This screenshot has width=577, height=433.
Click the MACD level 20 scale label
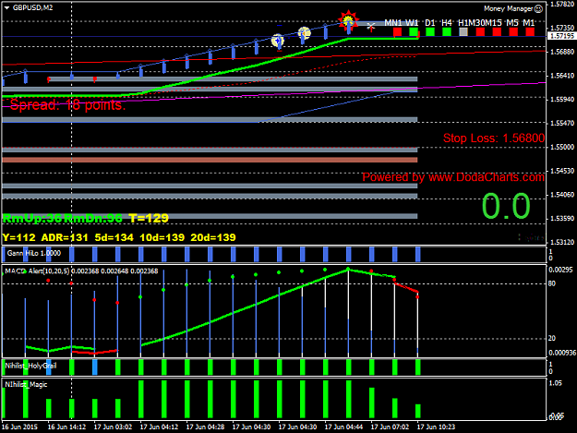pyautogui.click(x=551, y=339)
